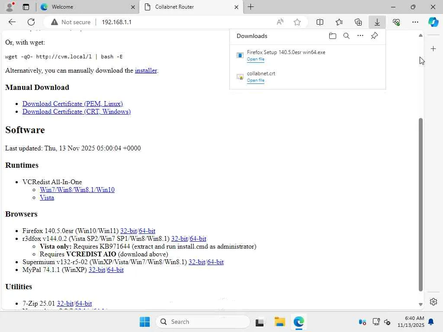Download 7-Zip 25.01 64-bit

click(83, 303)
